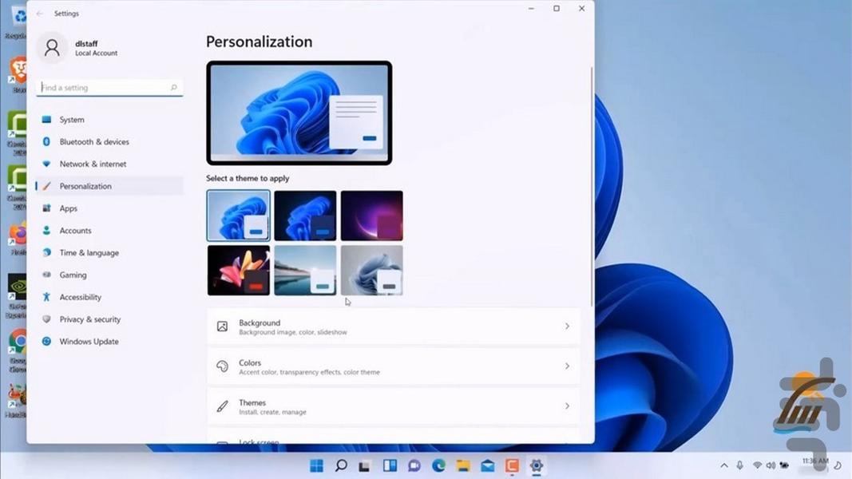Viewport: 852px width, 479px height.
Task: Select Bluetooth & devices in sidebar
Action: 93,142
